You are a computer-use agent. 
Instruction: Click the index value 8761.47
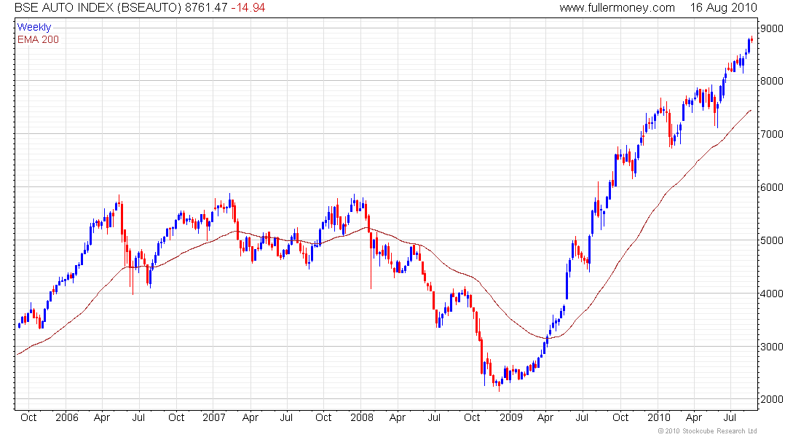[x=206, y=8]
